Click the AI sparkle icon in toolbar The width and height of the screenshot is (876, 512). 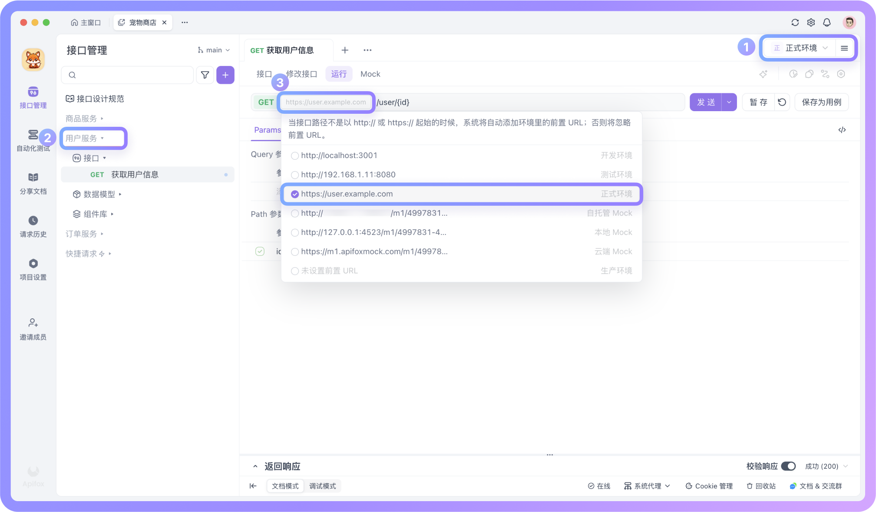[x=763, y=74]
